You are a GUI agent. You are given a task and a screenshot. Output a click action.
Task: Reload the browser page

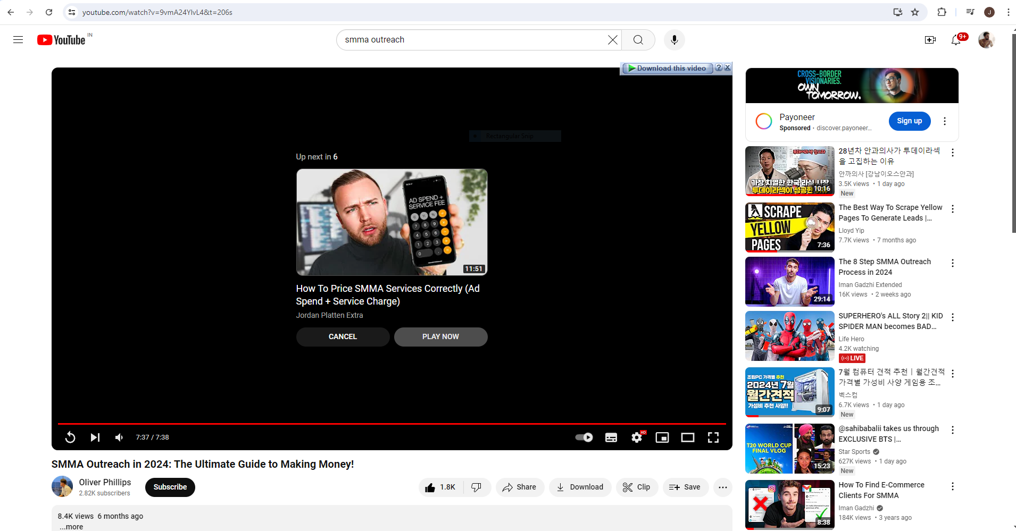49,12
